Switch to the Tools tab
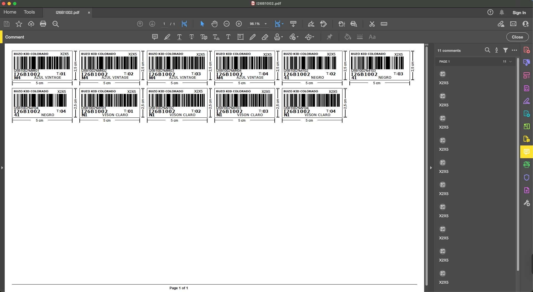 29,12
